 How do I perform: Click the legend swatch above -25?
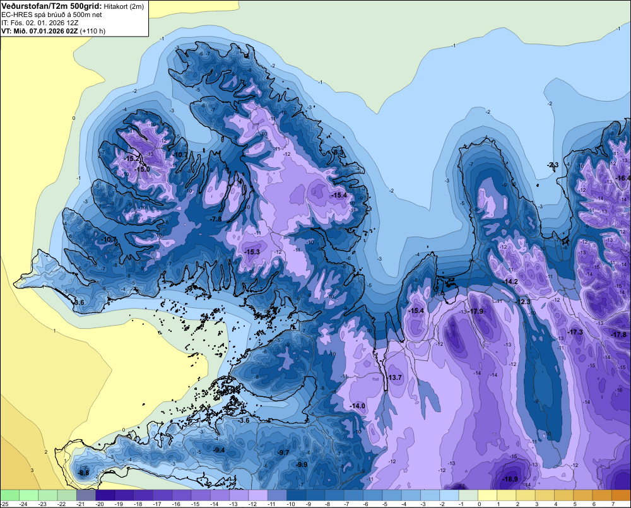click(9, 495)
